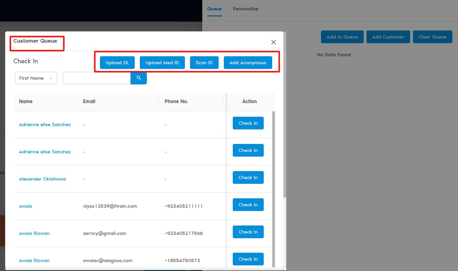The width and height of the screenshot is (458, 271).
Task: Click the Customer Queue dialog title
Action: point(35,41)
